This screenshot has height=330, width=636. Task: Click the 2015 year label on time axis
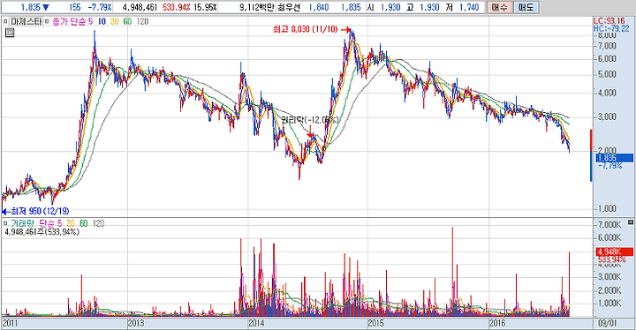pos(376,323)
